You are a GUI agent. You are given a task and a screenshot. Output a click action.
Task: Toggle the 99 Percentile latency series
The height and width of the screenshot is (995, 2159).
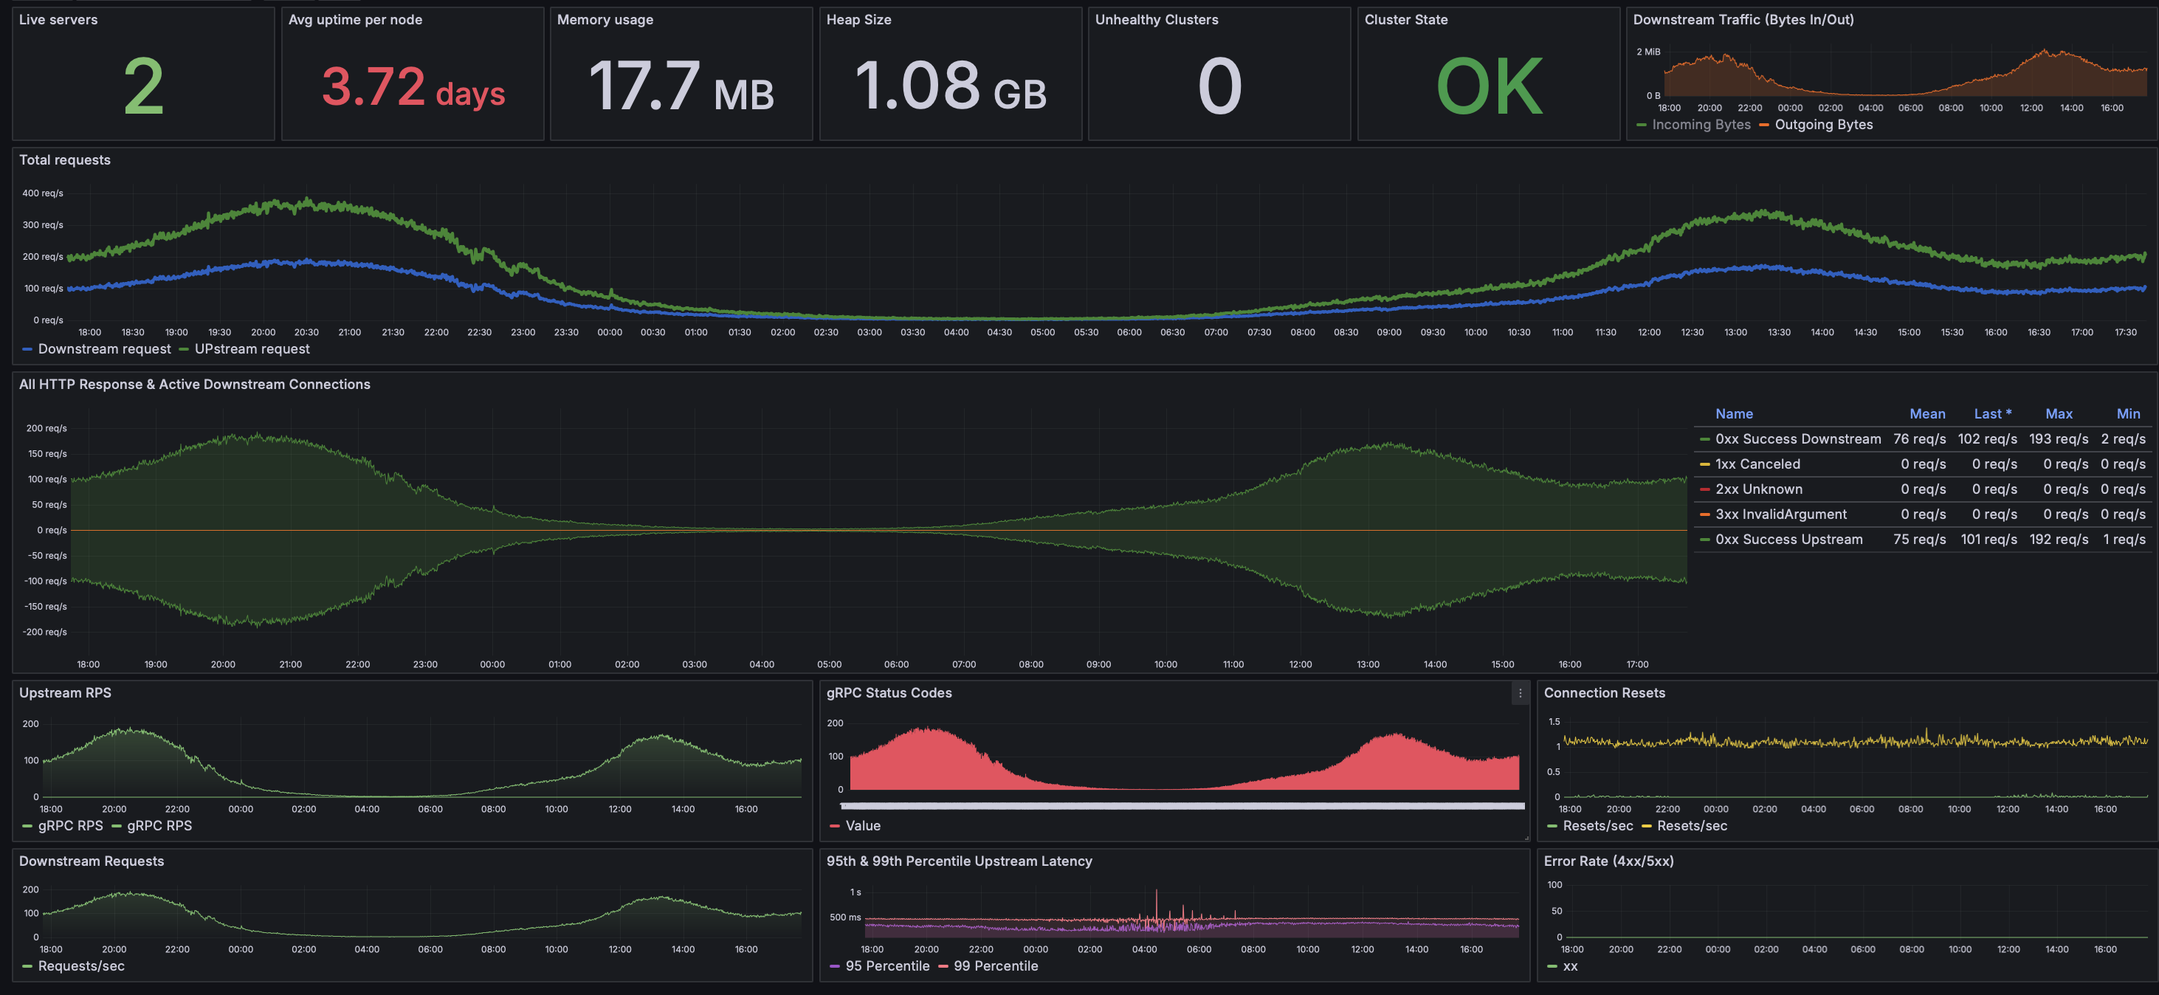click(995, 965)
